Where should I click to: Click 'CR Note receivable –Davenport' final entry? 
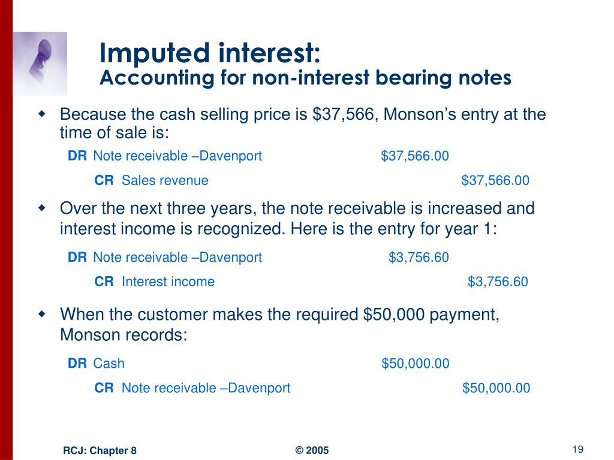coord(192,388)
